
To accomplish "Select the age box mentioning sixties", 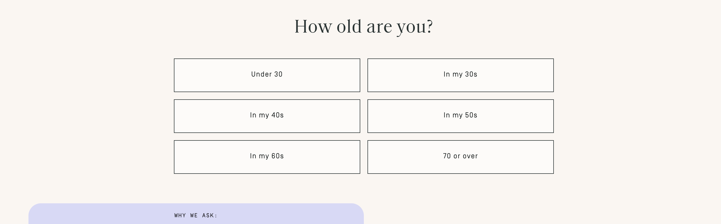I will pos(267,156).
